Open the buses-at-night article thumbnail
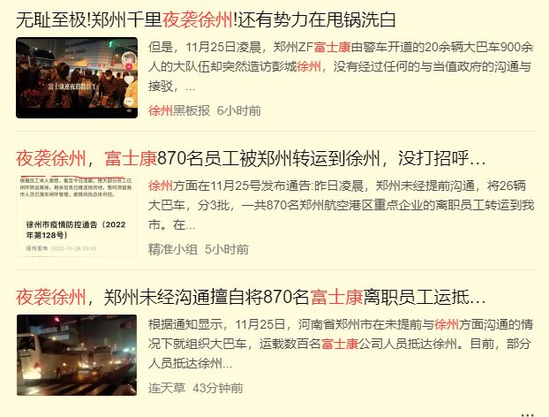Screen dimensions: 549x417 [77, 355]
